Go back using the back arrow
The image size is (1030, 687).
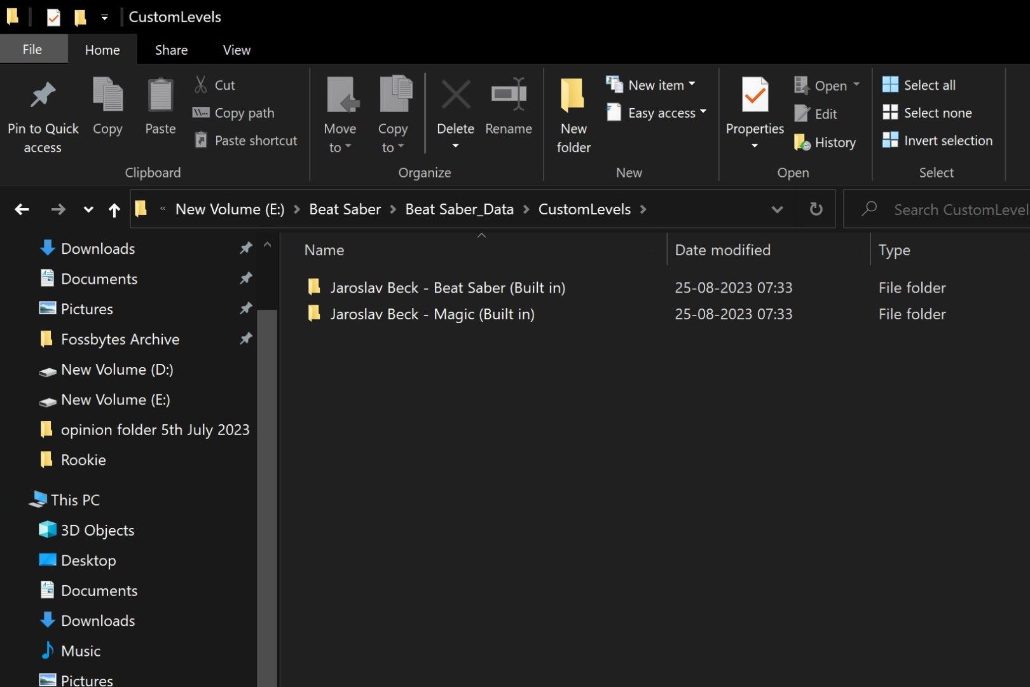point(22,209)
